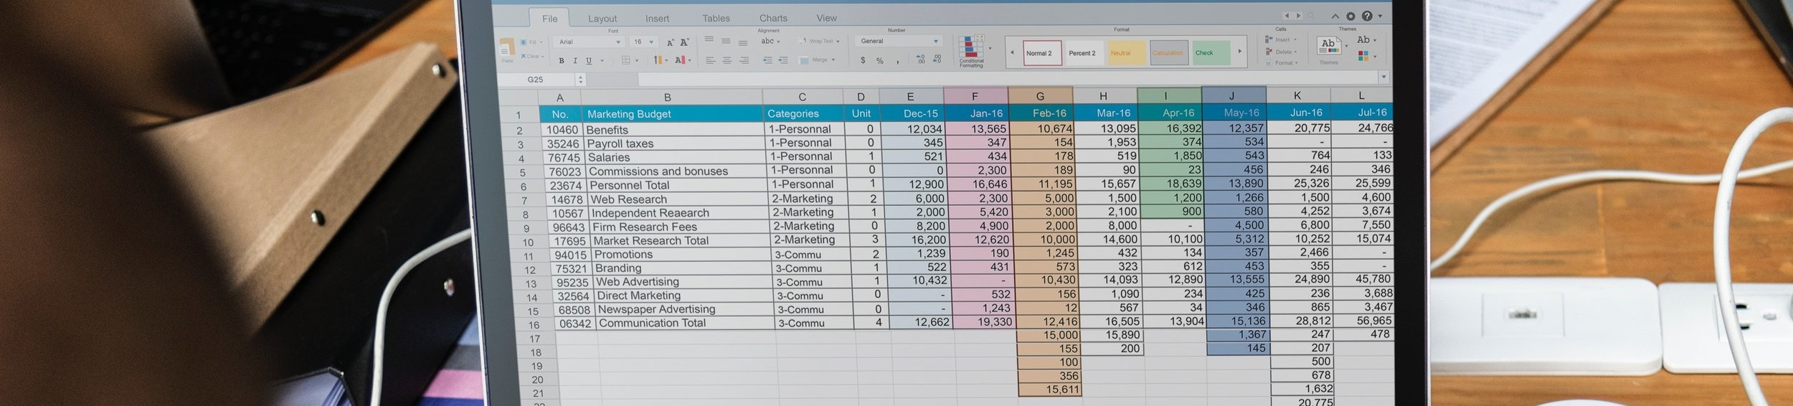Apply the Calculation cell style

point(1169,52)
